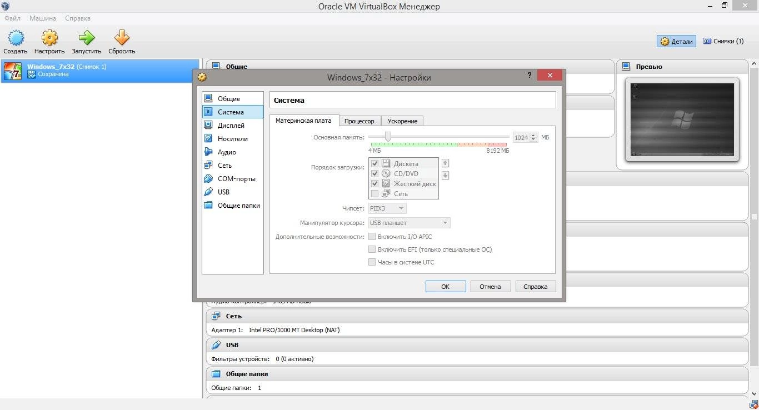Switch to Материнская плата tab
759x410 pixels.
pyautogui.click(x=303, y=121)
